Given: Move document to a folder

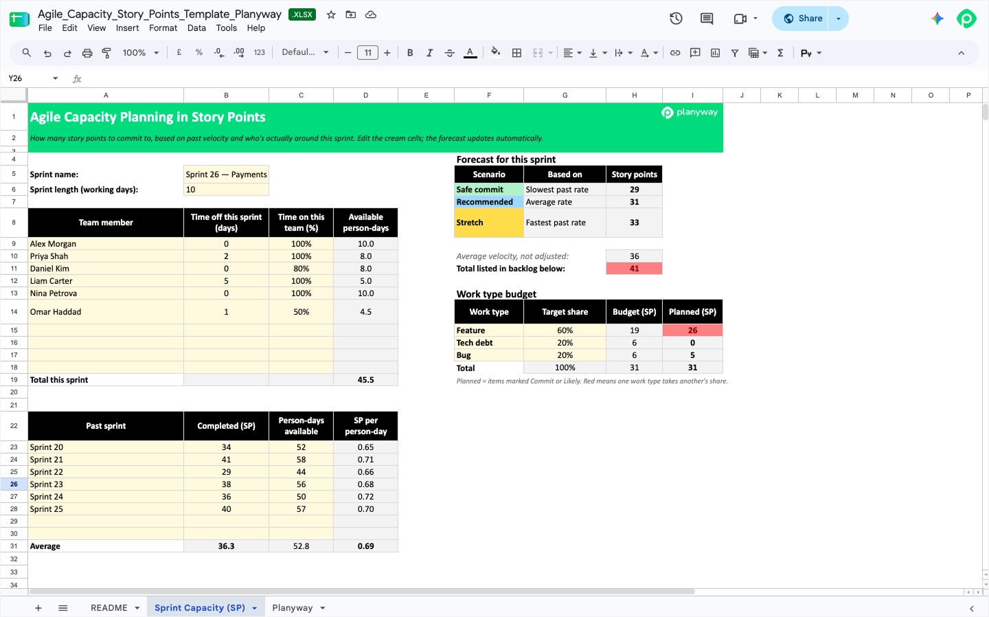Looking at the screenshot, I should pyautogui.click(x=351, y=14).
